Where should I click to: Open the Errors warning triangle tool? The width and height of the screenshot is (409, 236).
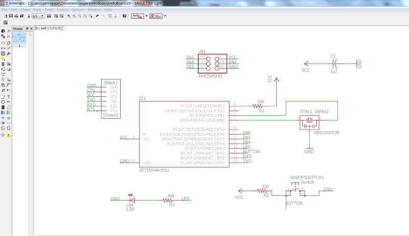point(9,135)
